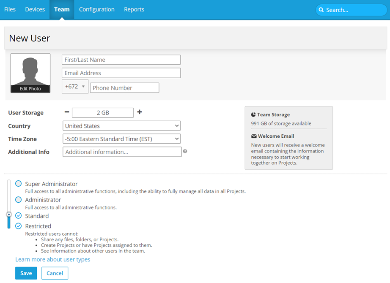Click the minus icon to decrease User Storage
The width and height of the screenshot is (390, 283).
pos(66,112)
